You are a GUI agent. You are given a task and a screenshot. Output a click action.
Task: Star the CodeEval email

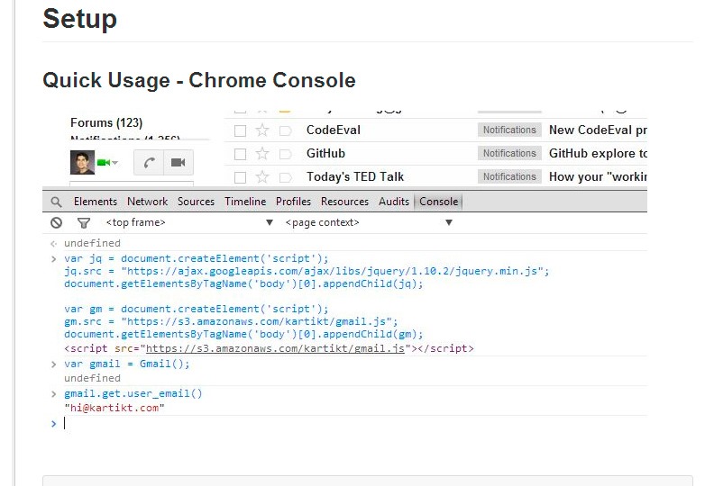tap(262, 130)
